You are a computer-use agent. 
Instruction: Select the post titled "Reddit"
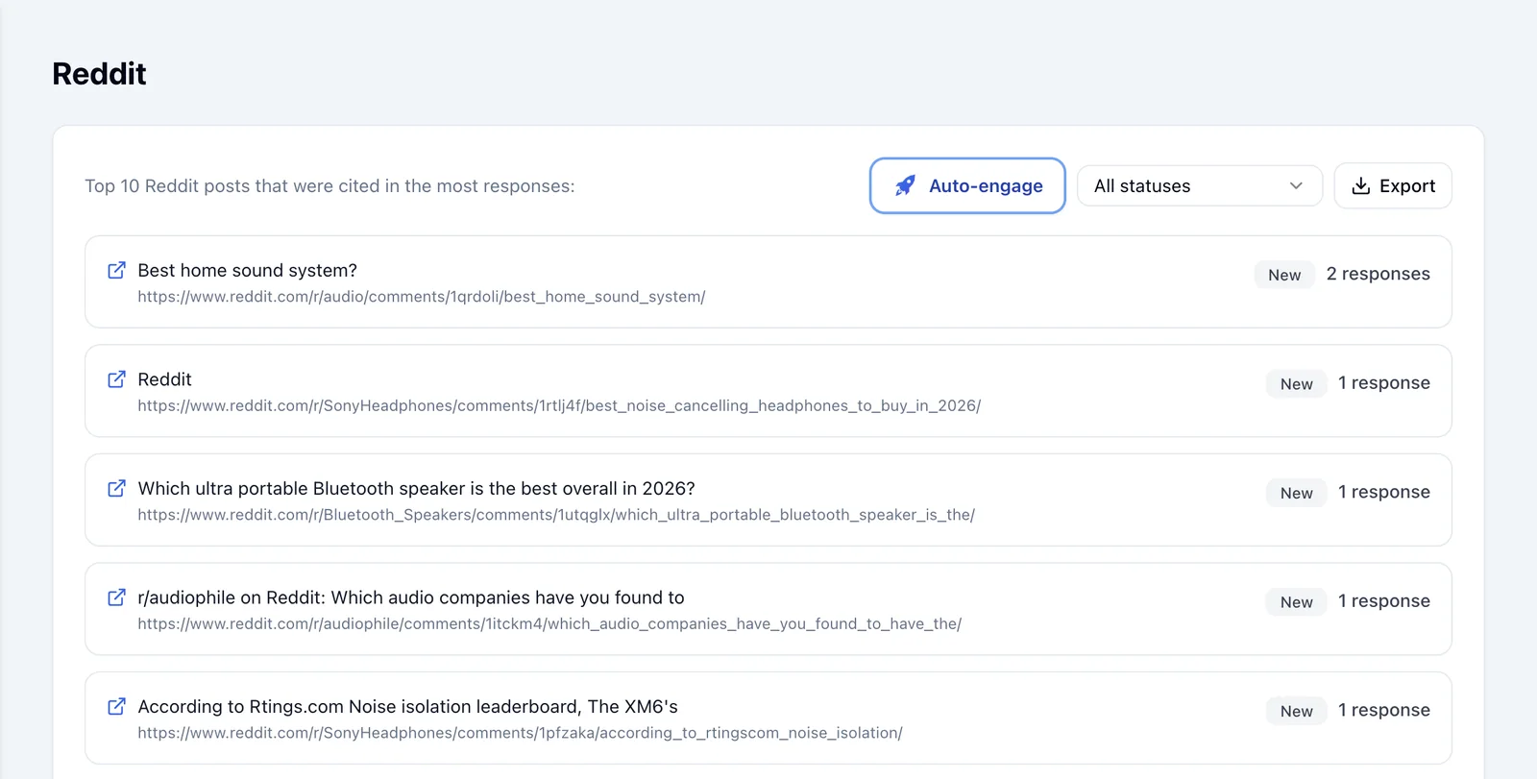(x=164, y=379)
